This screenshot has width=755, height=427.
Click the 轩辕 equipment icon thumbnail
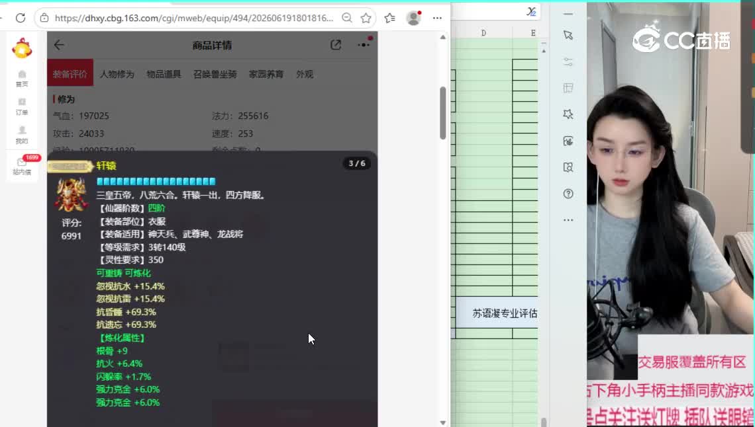[72, 194]
